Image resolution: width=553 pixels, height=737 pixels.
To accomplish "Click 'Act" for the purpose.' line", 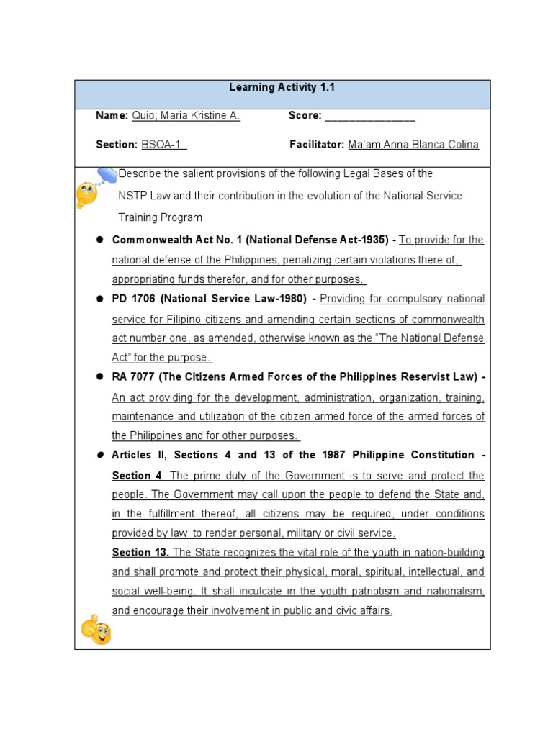I will (162, 357).
